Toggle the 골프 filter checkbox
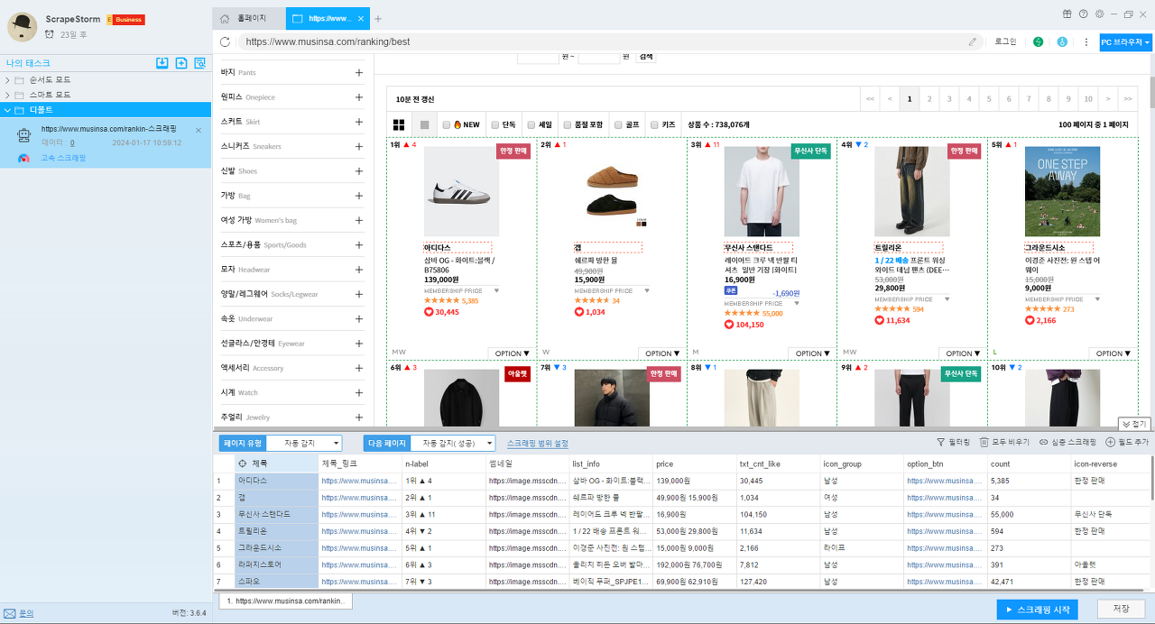 tap(618, 125)
